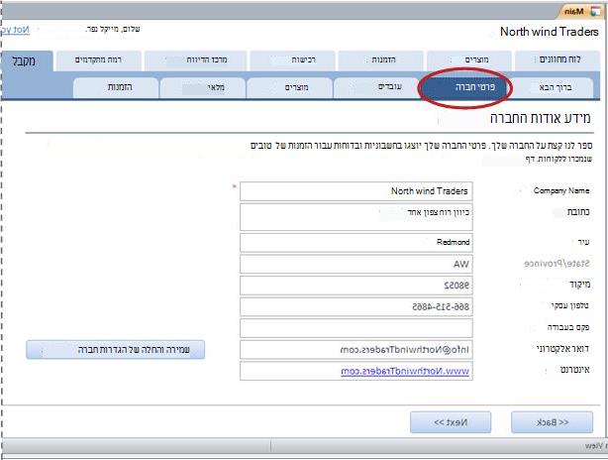The height and width of the screenshot is (460, 608).
Task: Open the www.NorthwindTraders.com hyperlink
Action: 405,372
